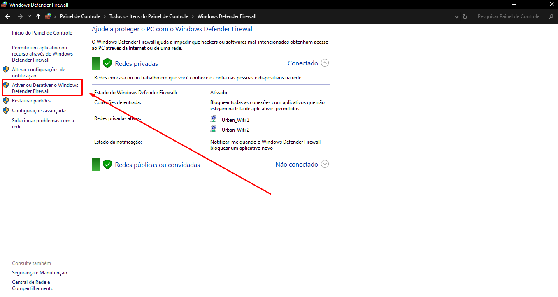Click shield icon beside Restaurar padrões
Viewport: 558px width, 297px height.
(6, 101)
